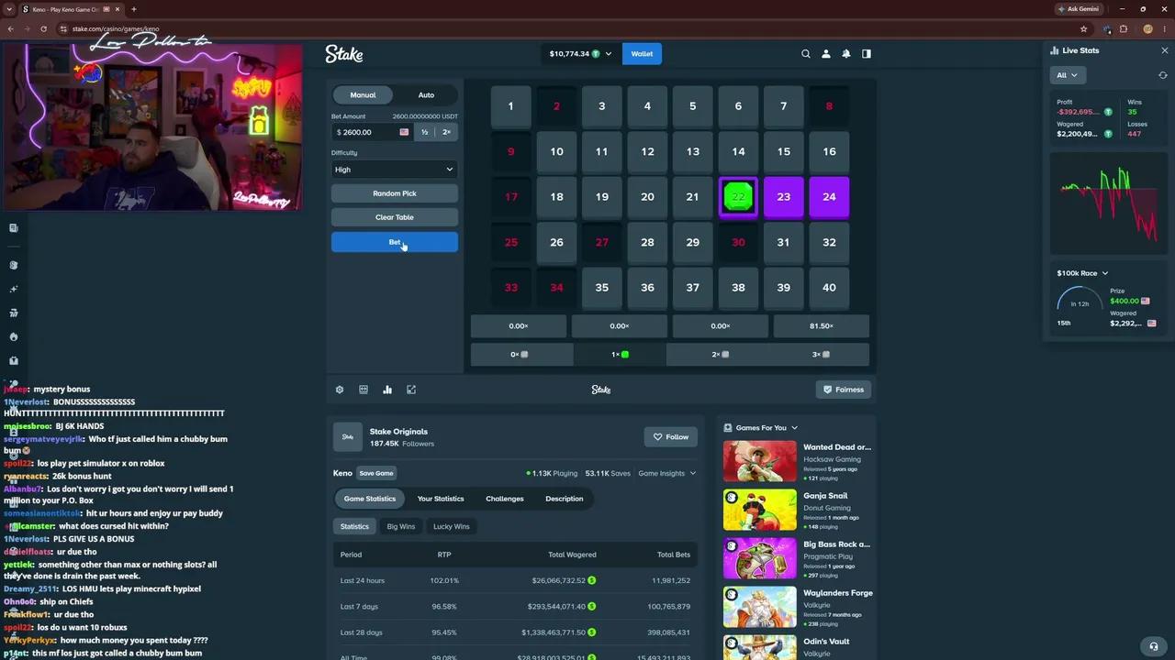Select the Statistics sub-tab
Viewport: 1175px width, 660px height.
[x=354, y=527]
